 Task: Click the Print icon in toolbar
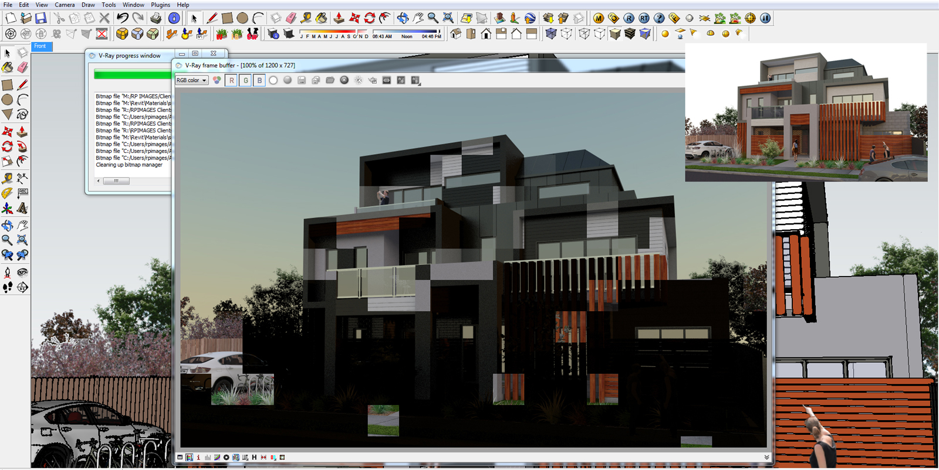(x=156, y=18)
